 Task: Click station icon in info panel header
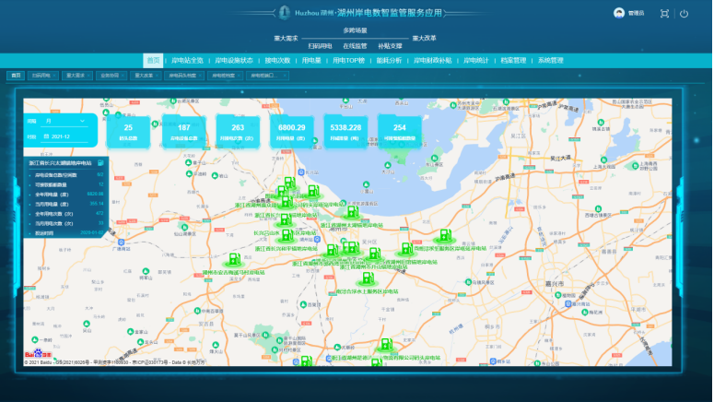tap(99, 162)
